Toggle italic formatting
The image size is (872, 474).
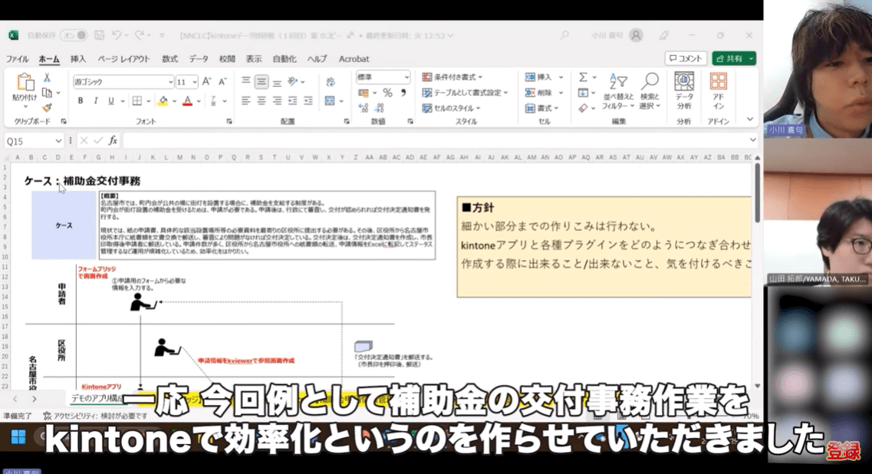point(95,100)
